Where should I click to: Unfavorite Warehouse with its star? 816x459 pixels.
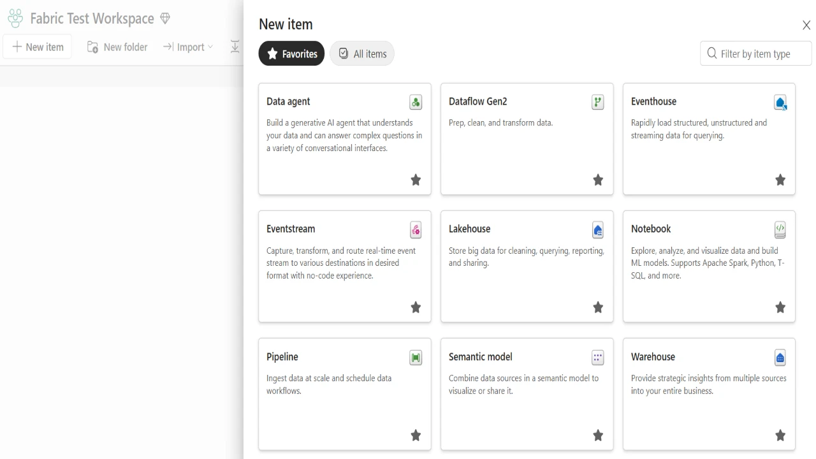780,435
